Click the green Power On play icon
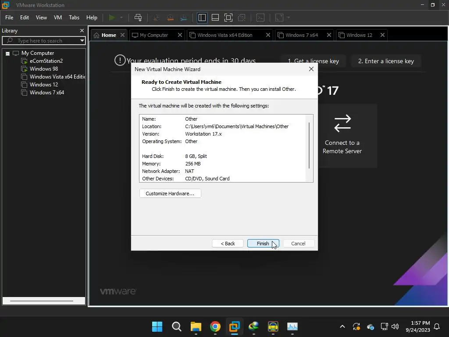The width and height of the screenshot is (449, 337). tap(112, 18)
